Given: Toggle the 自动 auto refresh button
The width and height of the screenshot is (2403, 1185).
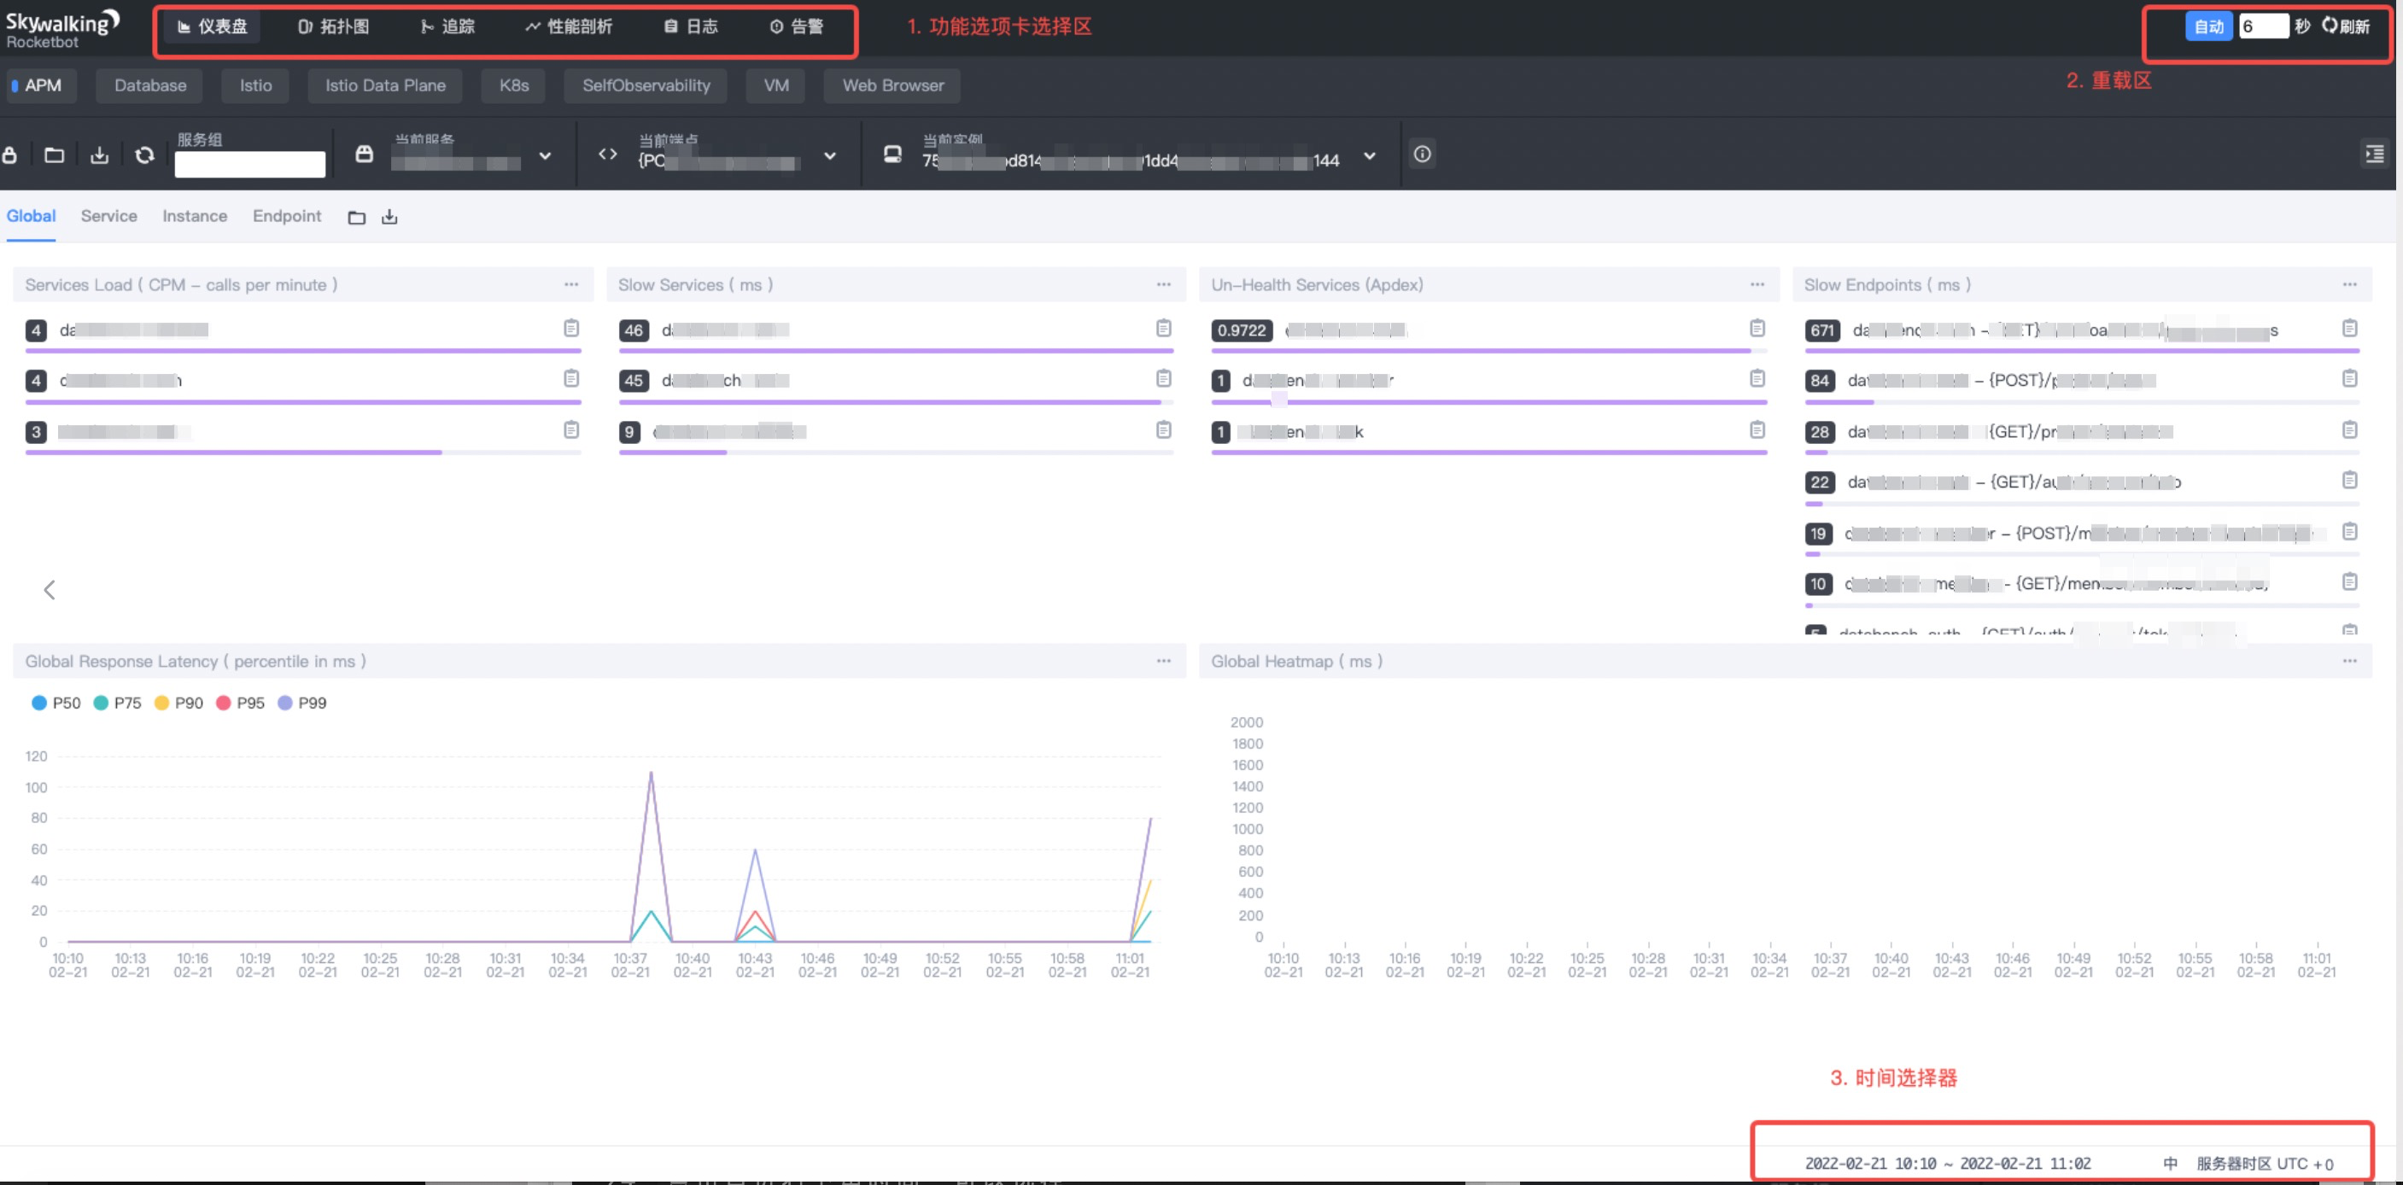Looking at the screenshot, I should [x=2208, y=26].
